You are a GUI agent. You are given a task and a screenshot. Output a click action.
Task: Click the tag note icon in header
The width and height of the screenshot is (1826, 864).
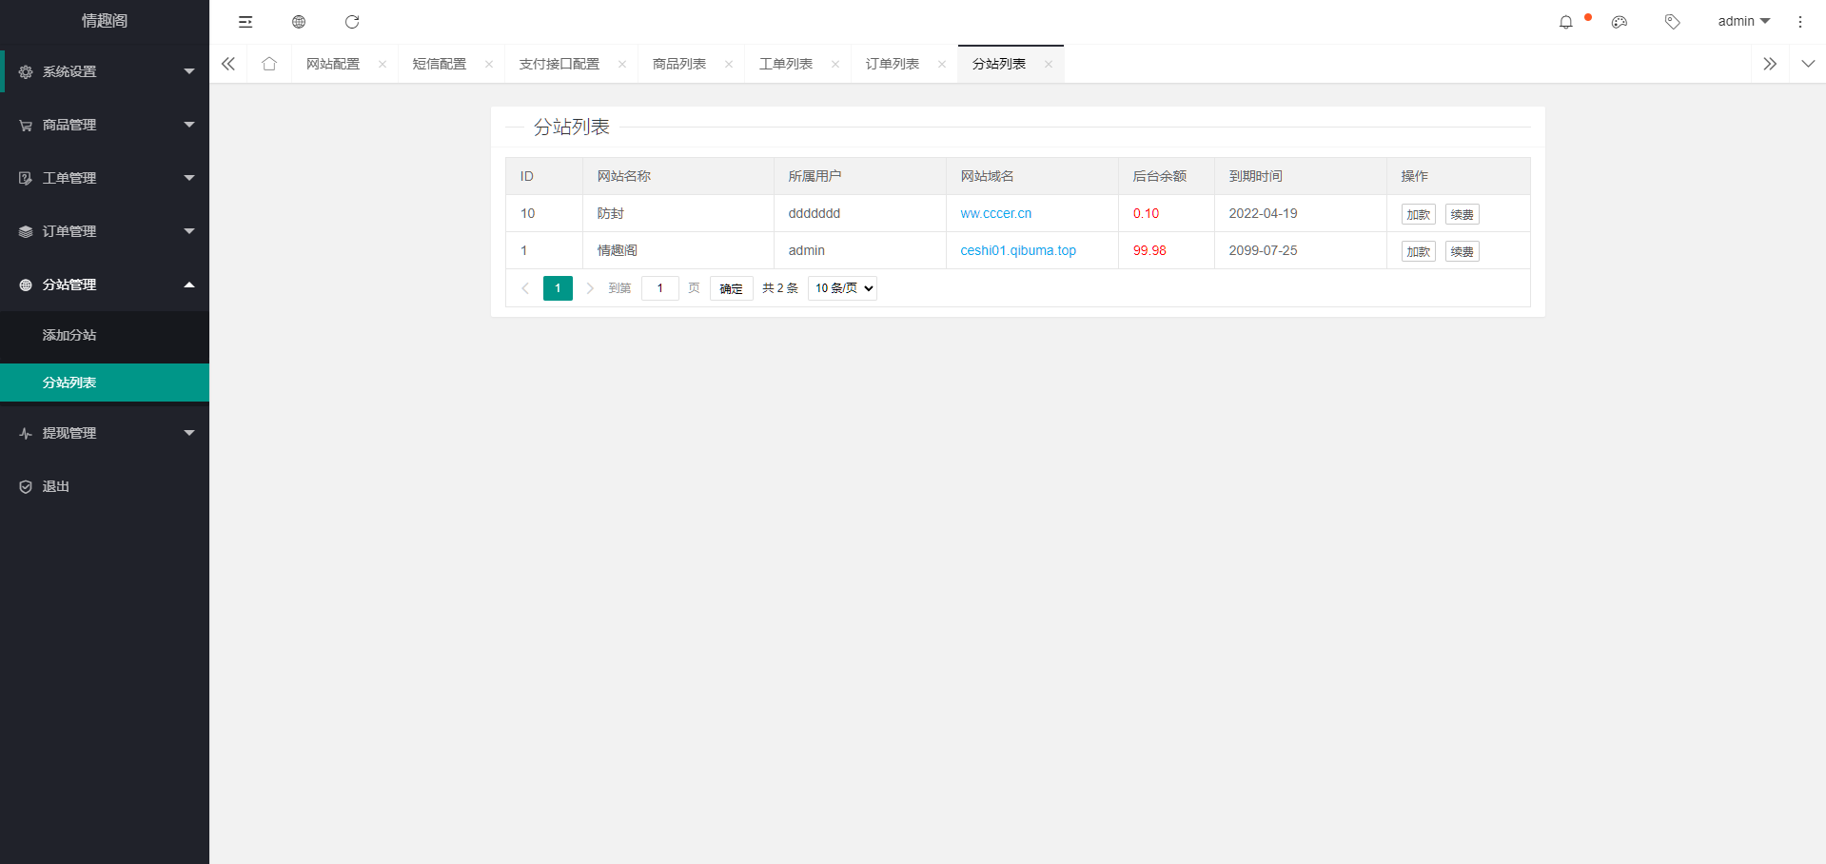(1672, 22)
